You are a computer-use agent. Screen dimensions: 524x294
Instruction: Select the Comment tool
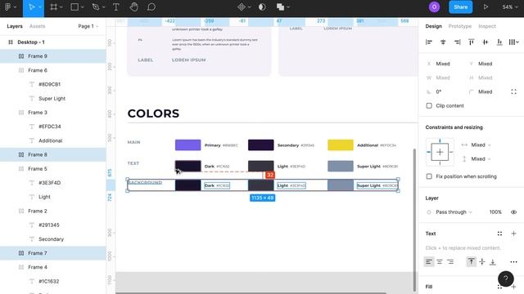click(151, 7)
